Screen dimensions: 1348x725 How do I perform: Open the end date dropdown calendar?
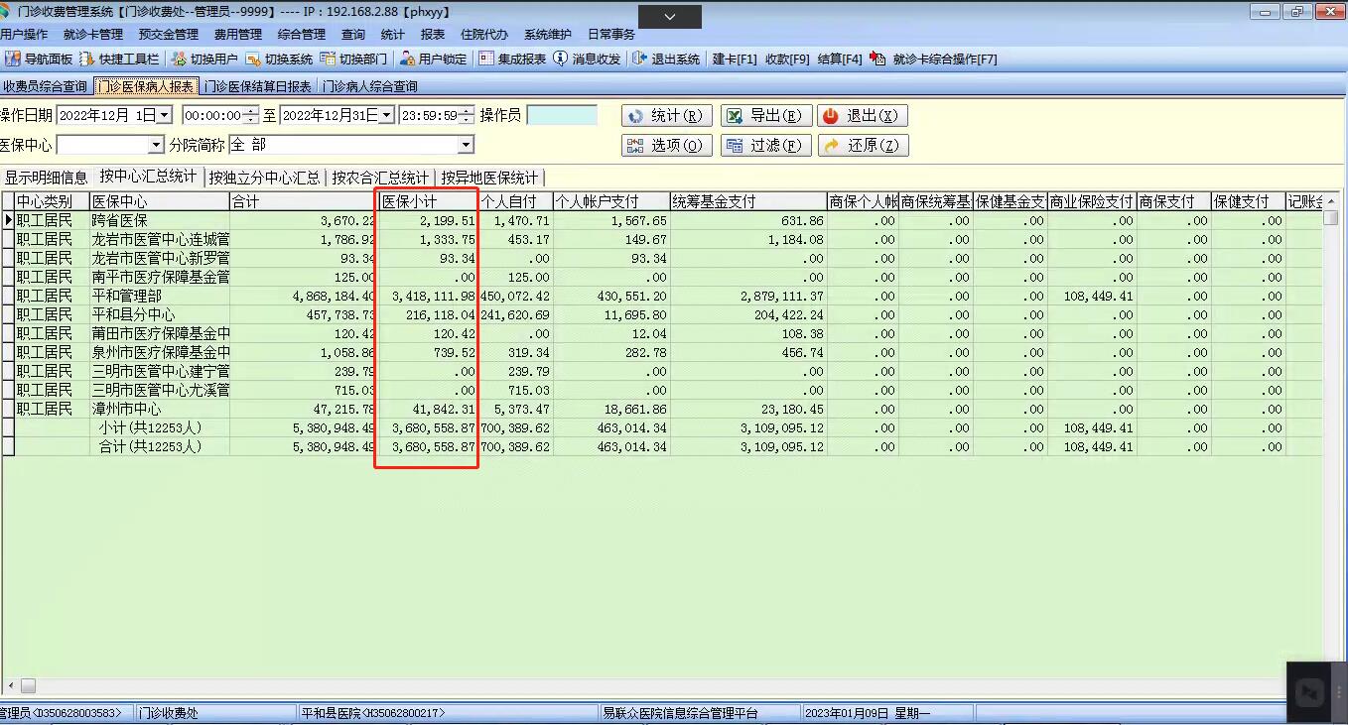click(x=387, y=116)
